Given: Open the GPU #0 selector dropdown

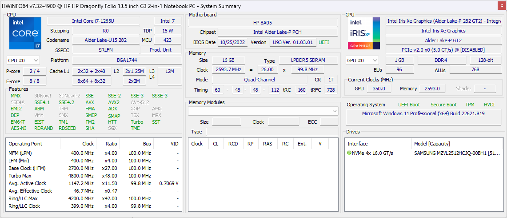Looking at the screenshot, I should pyautogui.click(x=362, y=61).
